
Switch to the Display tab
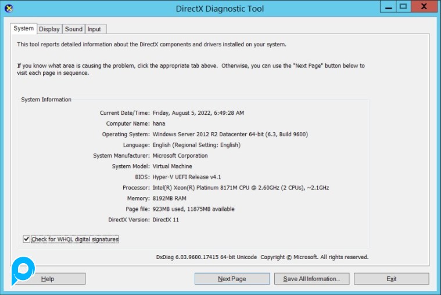49,29
